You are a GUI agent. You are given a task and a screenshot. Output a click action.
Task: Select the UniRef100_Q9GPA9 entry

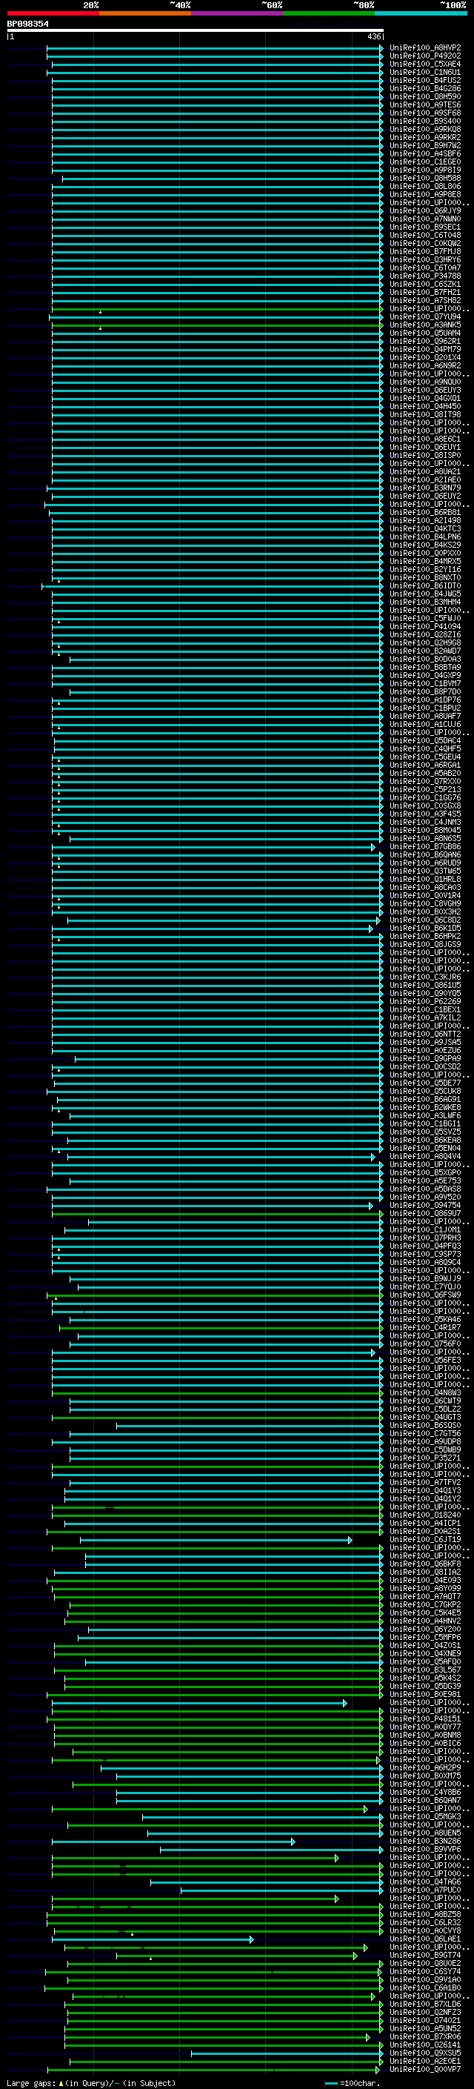424,1058
